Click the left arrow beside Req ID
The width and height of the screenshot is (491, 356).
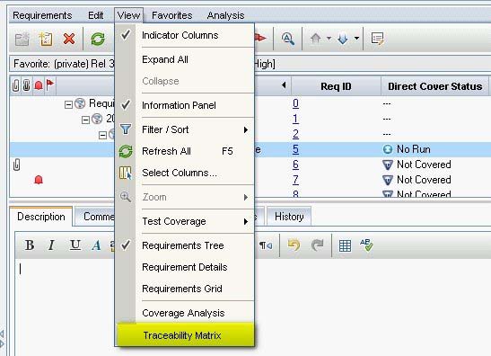point(284,85)
